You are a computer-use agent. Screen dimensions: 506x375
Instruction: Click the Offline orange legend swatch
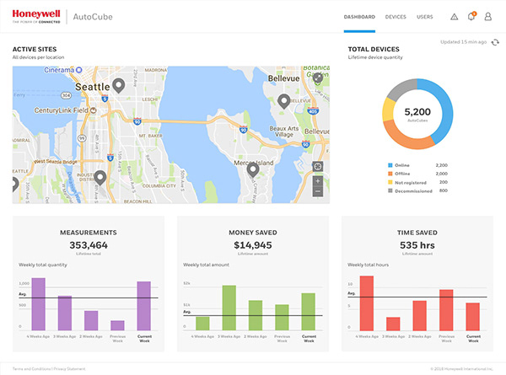pos(390,174)
